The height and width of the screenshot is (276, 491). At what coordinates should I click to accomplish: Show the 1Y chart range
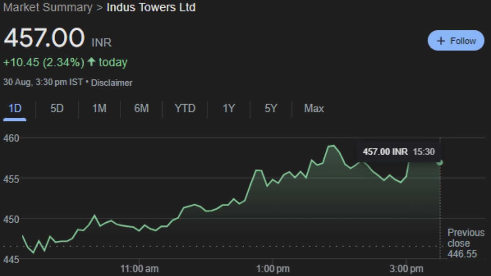[229, 108]
